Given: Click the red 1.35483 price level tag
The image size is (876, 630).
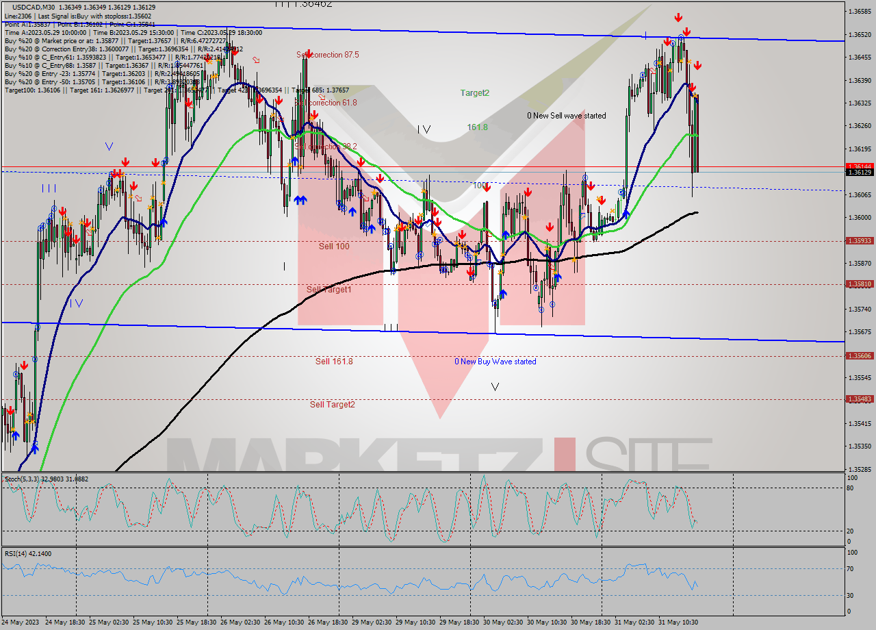Looking at the screenshot, I should tap(859, 399).
